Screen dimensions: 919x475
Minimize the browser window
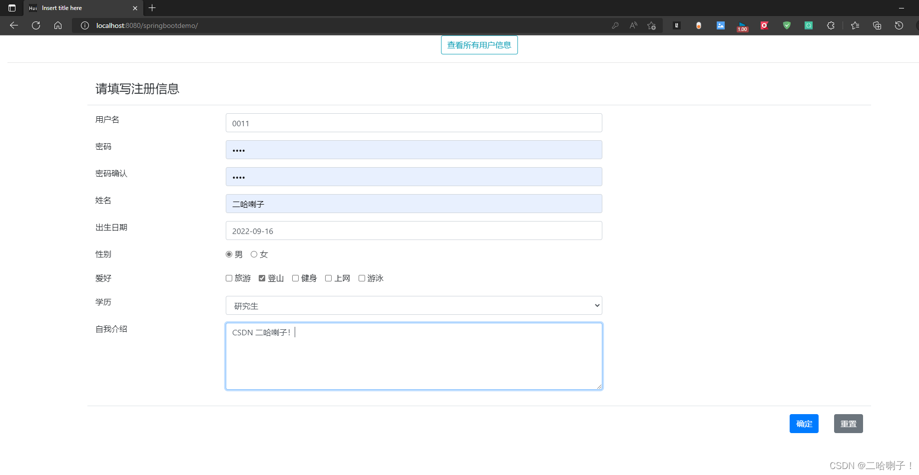[x=902, y=8]
